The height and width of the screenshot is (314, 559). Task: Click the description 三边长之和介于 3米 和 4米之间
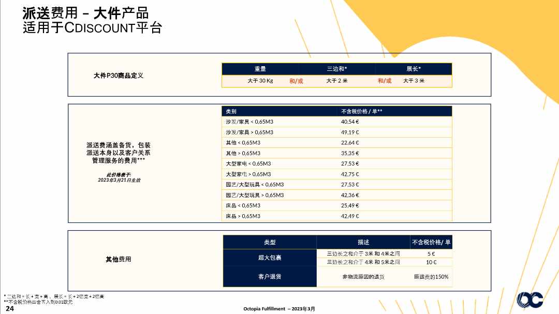point(363,254)
